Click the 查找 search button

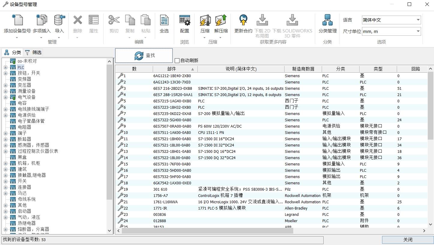pyautogui.click(x=144, y=56)
